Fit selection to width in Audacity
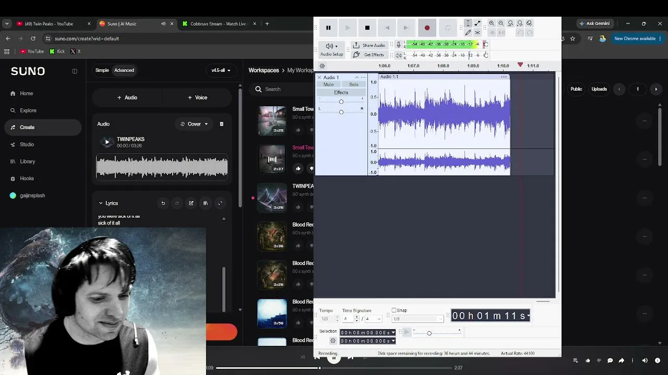 510,23
